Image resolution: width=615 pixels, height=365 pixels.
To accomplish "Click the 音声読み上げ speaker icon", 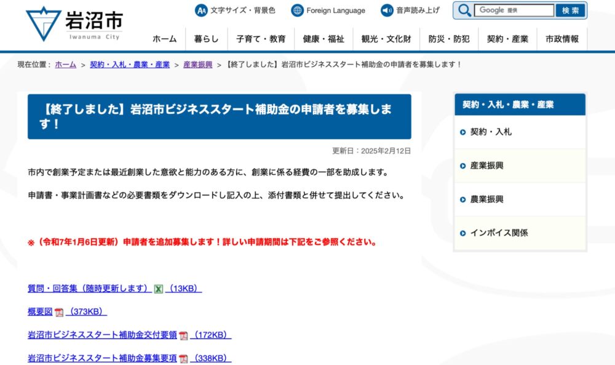I will (387, 10).
